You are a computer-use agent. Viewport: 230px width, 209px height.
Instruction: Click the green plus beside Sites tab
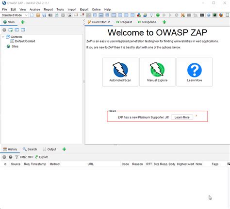[23, 22]
